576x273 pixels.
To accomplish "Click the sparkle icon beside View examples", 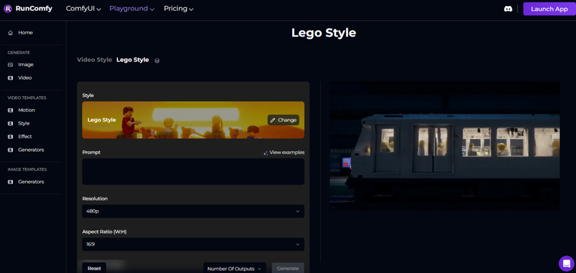I will point(266,152).
